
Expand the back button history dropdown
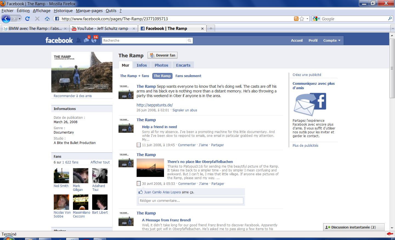click(19, 19)
